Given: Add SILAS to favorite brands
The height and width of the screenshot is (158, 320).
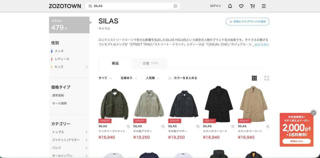Looking at the screenshot, I should 247,22.
